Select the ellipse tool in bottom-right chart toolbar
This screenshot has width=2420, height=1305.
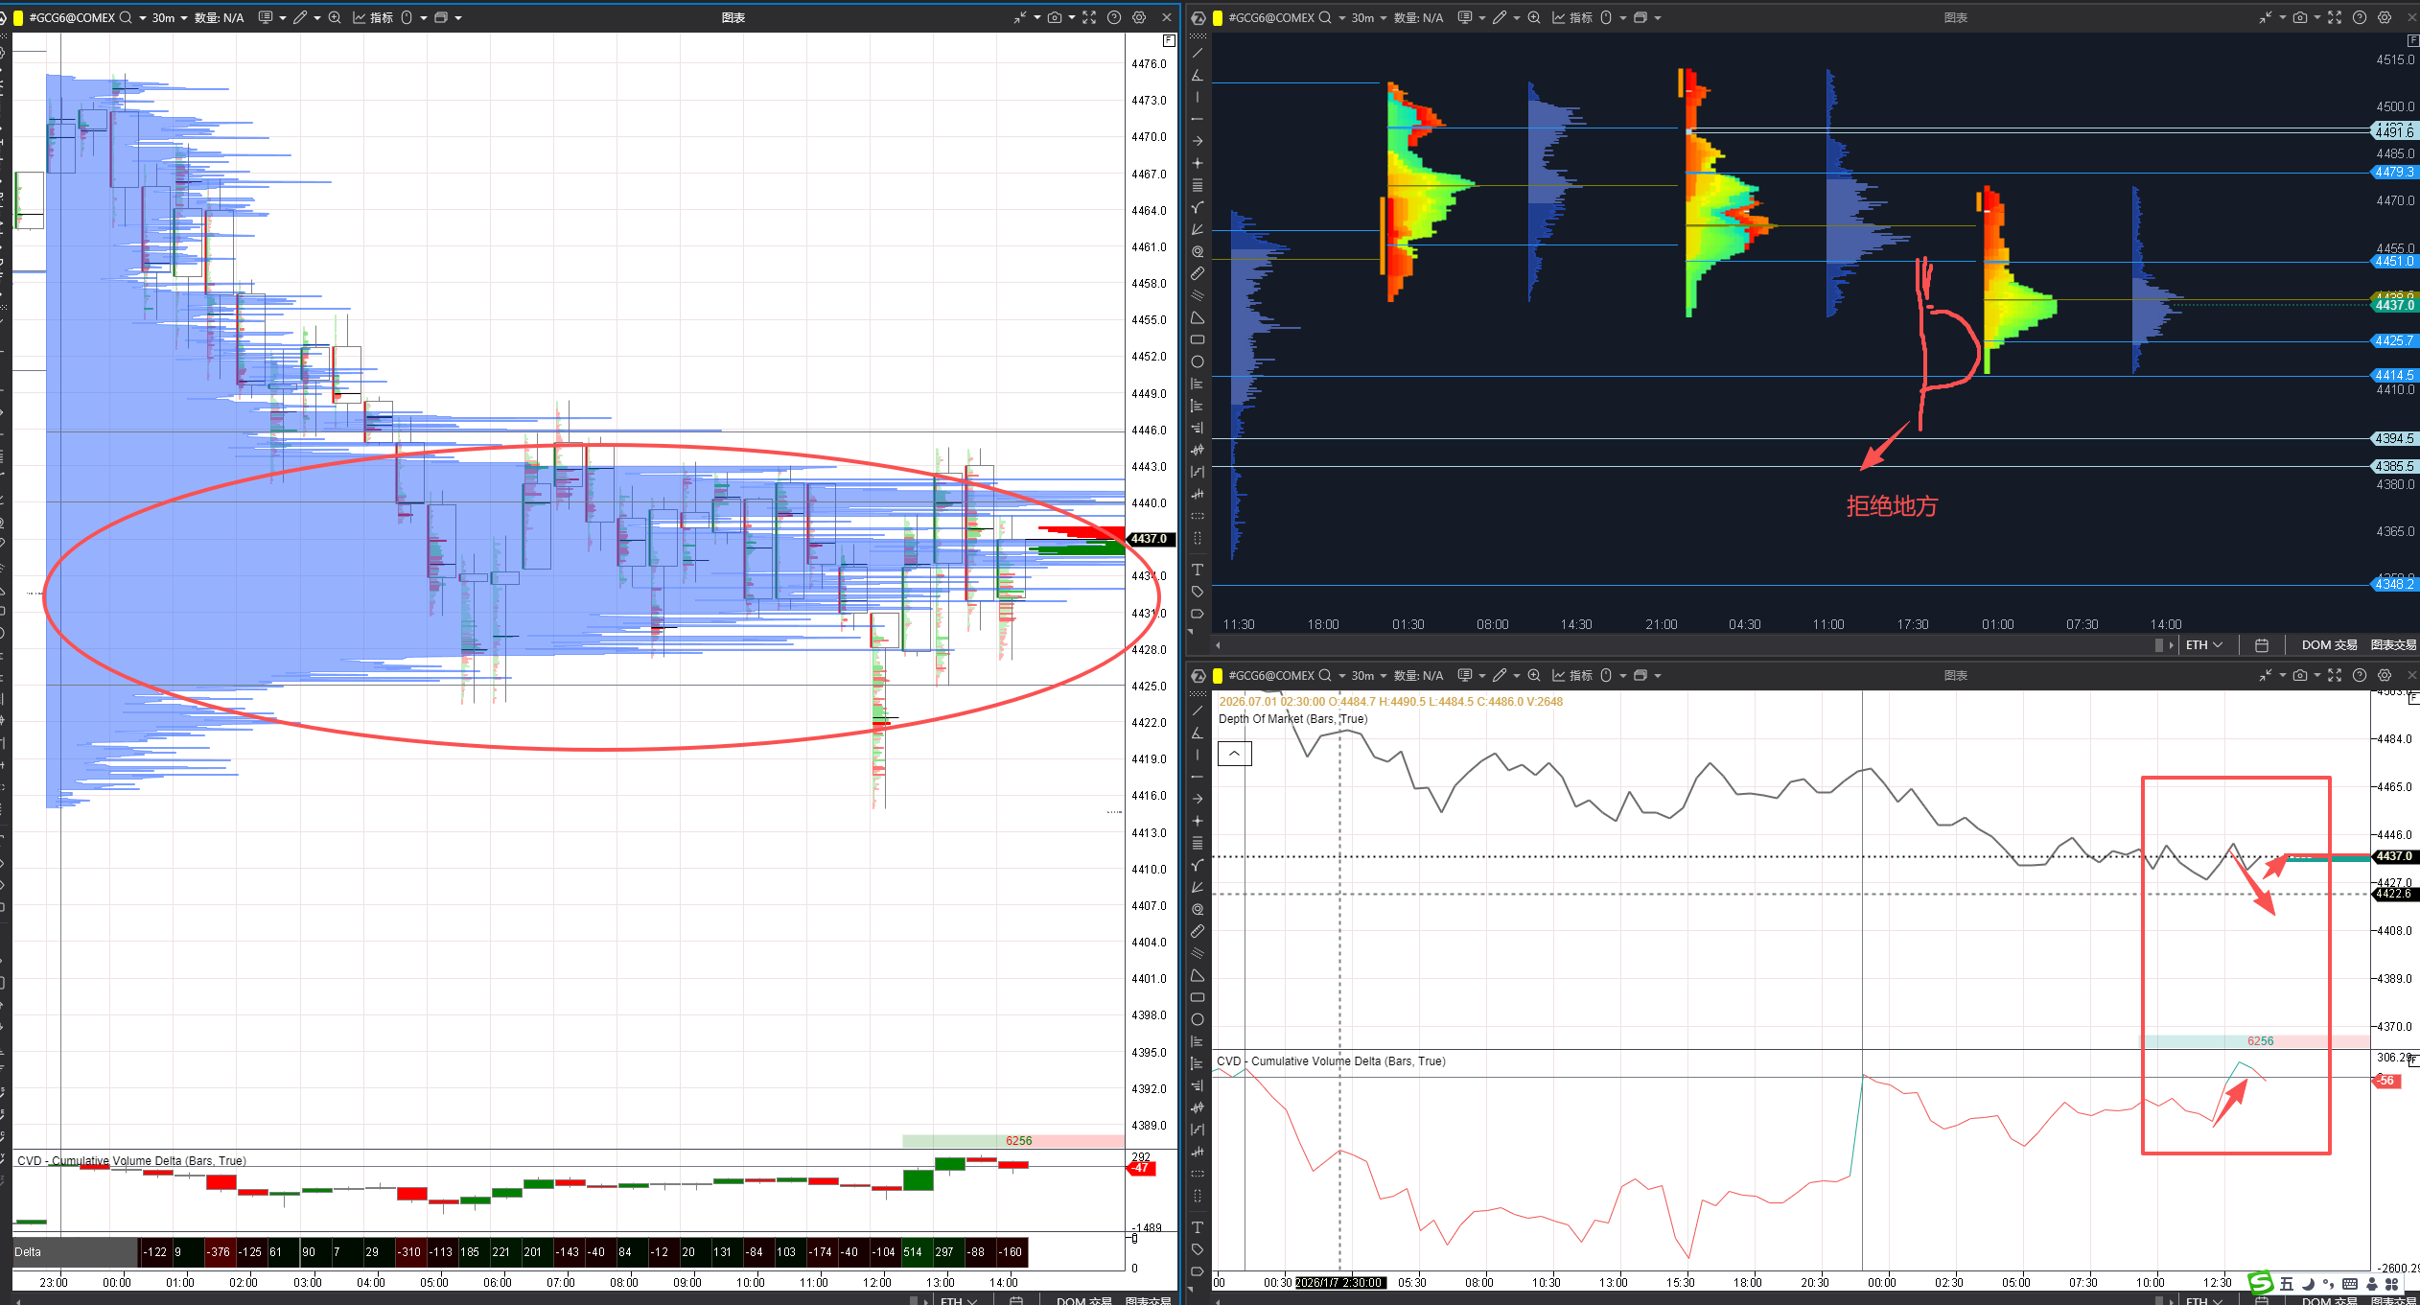(x=1198, y=1019)
